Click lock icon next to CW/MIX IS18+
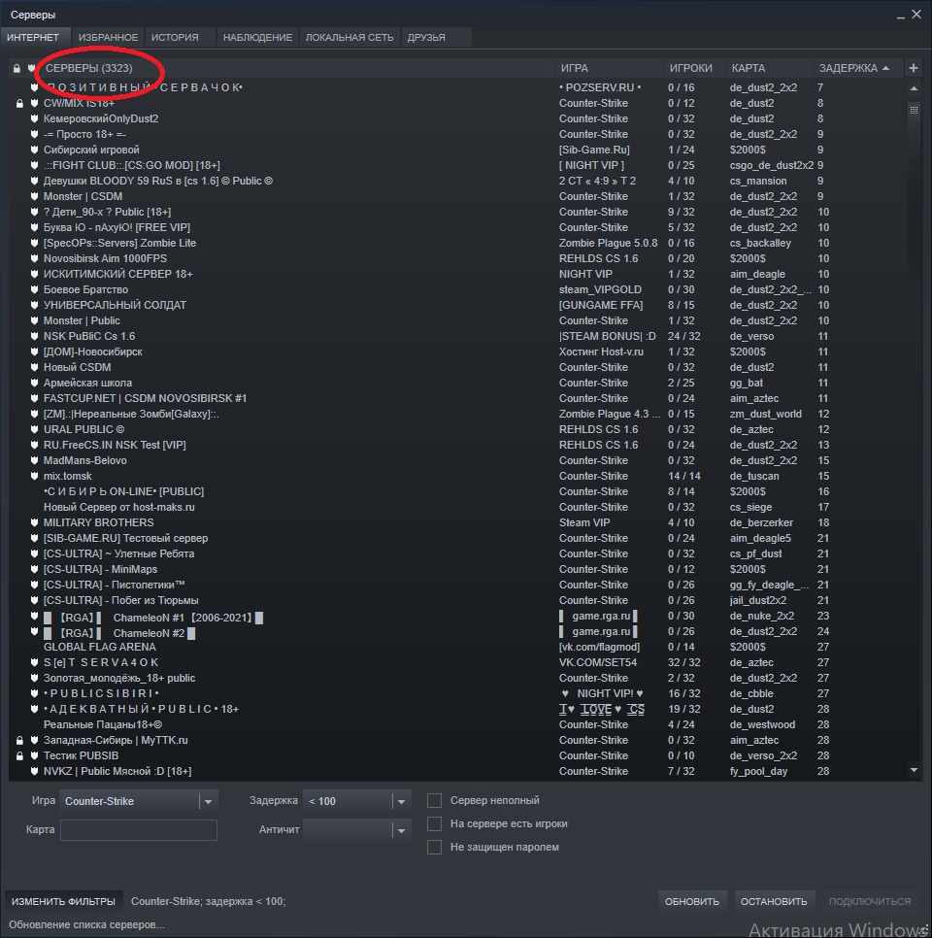This screenshot has width=932, height=938. point(19,104)
